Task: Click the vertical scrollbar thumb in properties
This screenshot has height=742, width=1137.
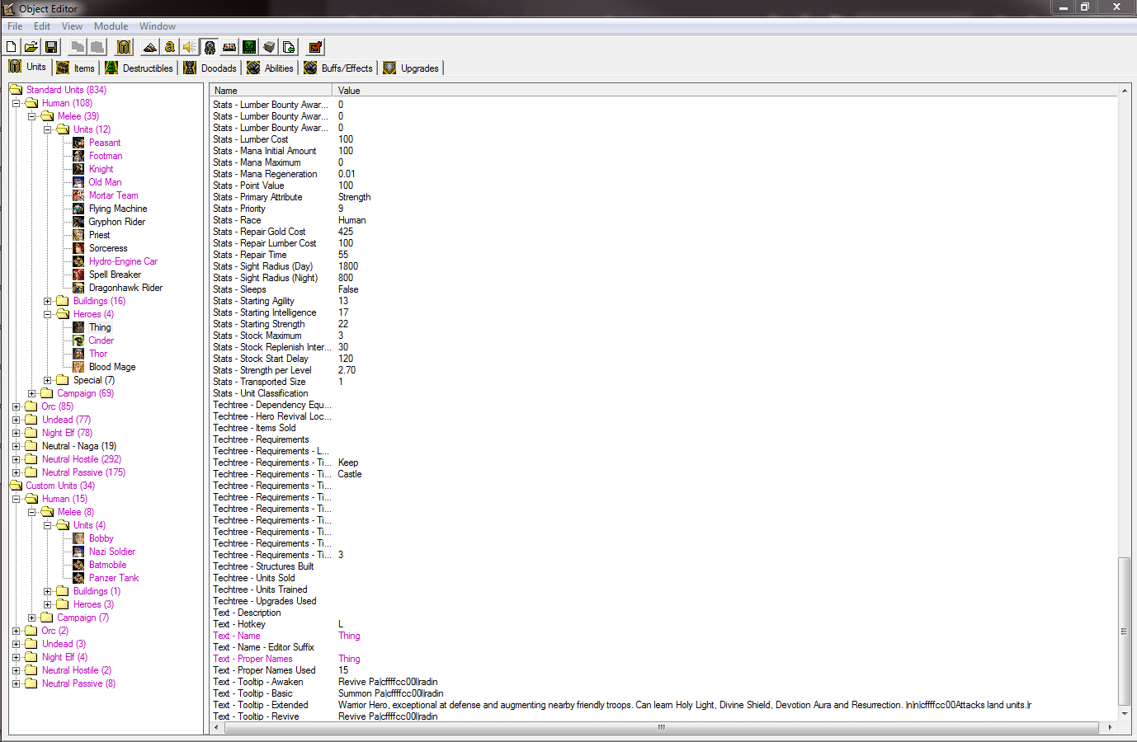Action: [x=1124, y=632]
